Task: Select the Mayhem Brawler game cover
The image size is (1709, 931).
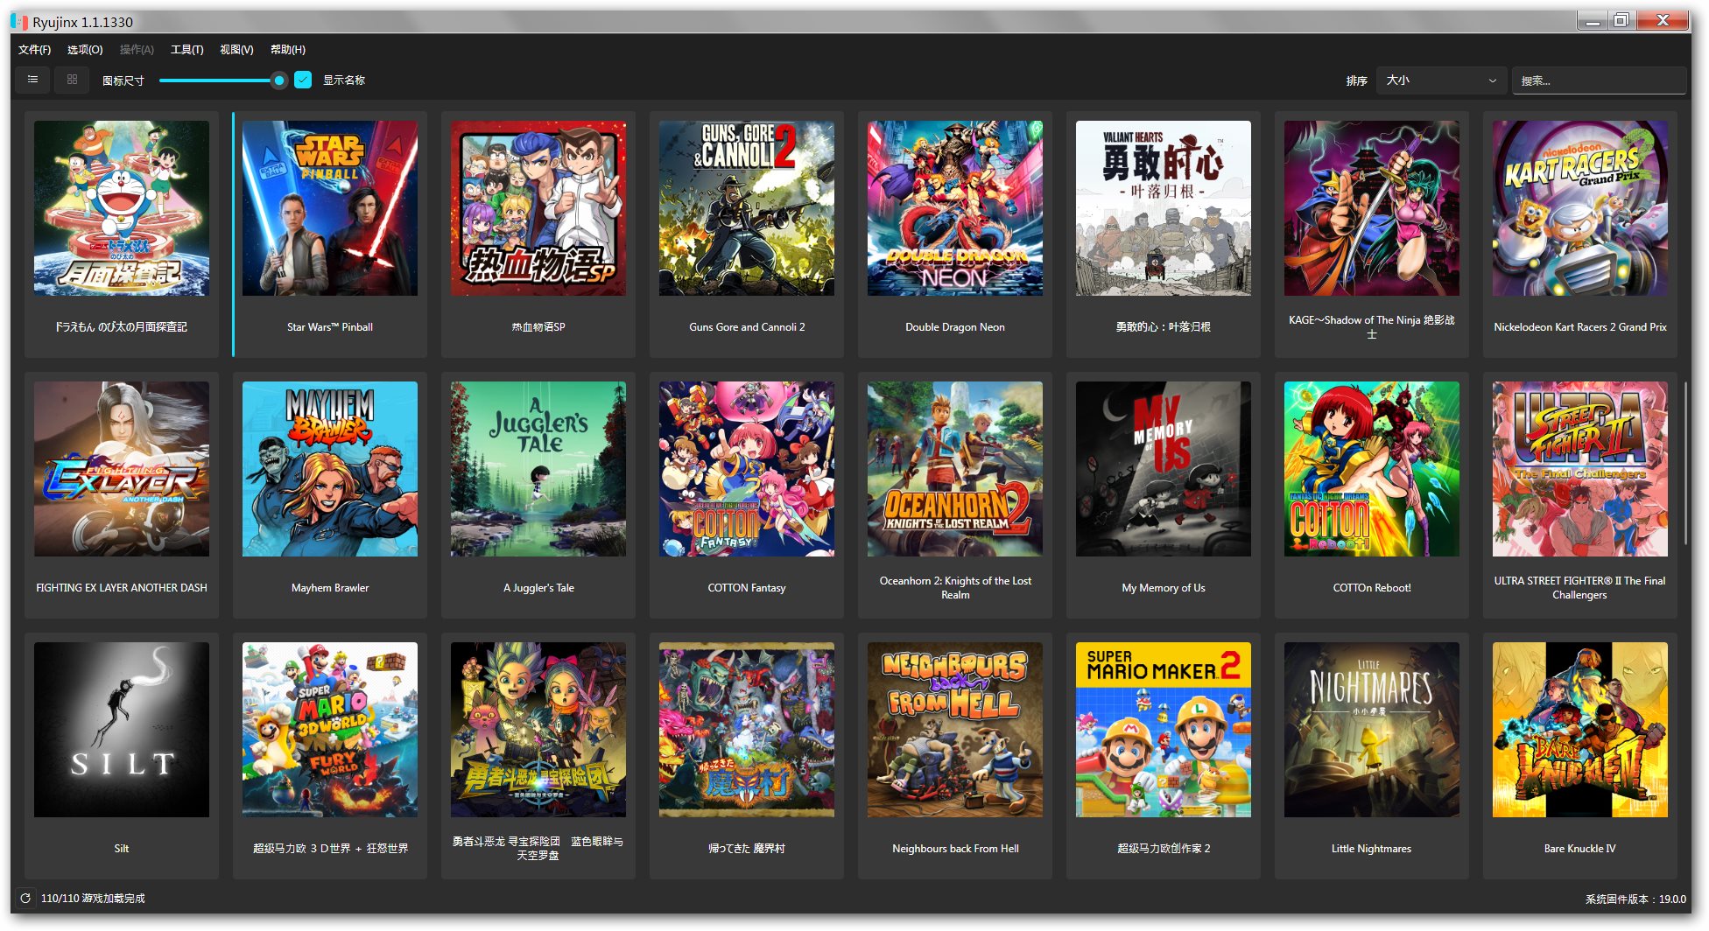Action: click(330, 469)
